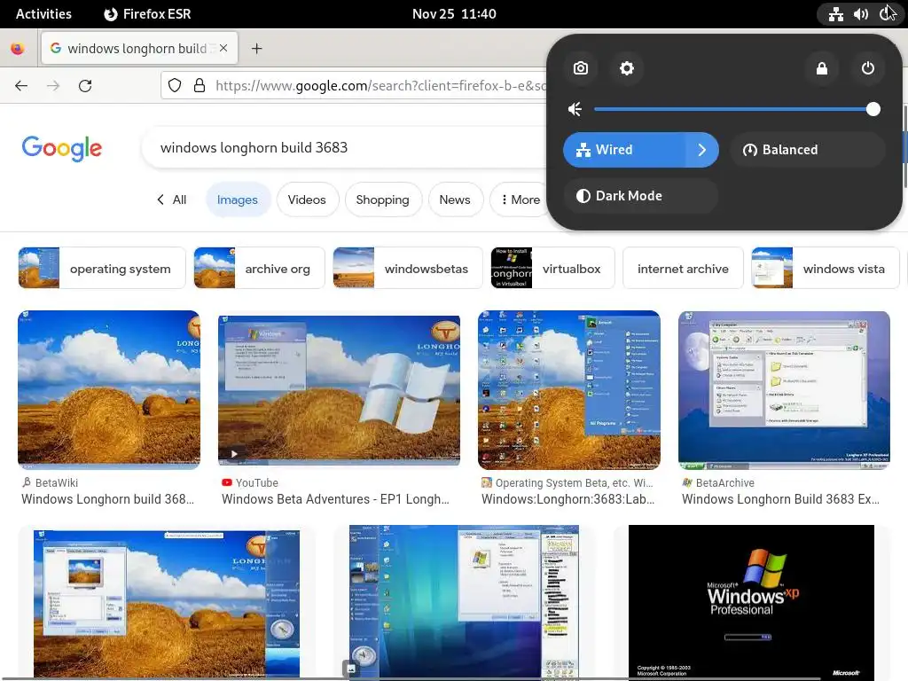Go back to the previous page
This screenshot has width=908, height=681.
pos(21,86)
